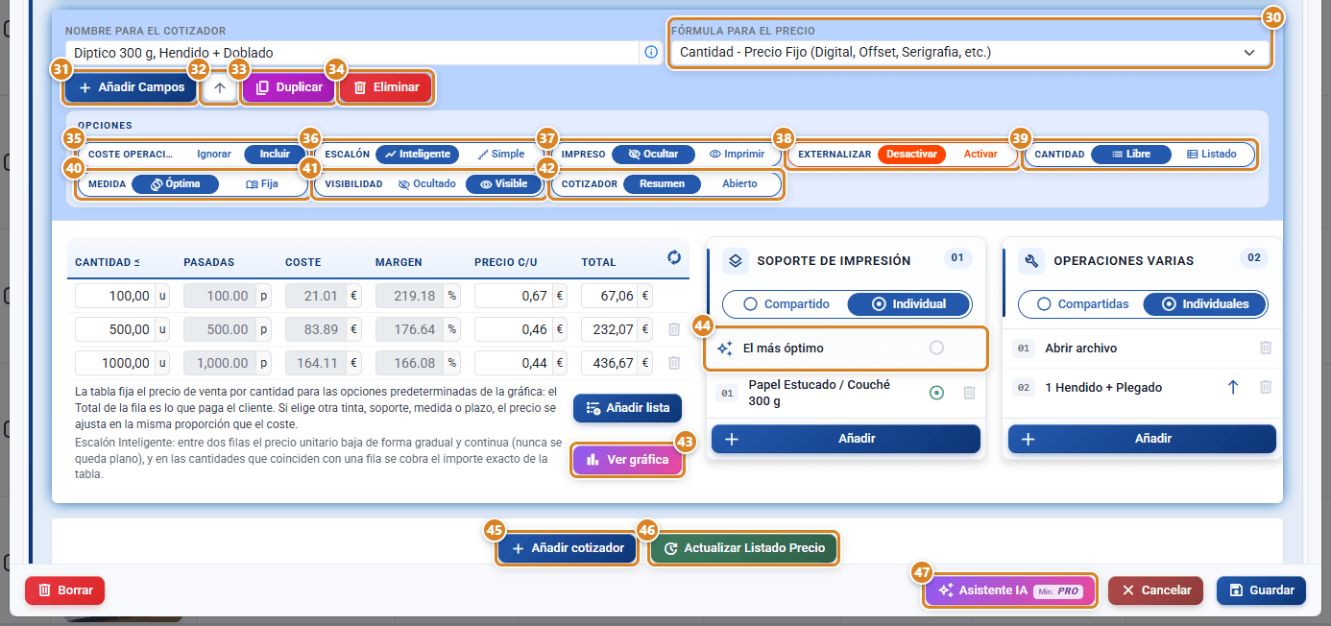Viewport: 1331px width, 626px height.
Task: Choose Escalón Simple
Action: [501, 154]
